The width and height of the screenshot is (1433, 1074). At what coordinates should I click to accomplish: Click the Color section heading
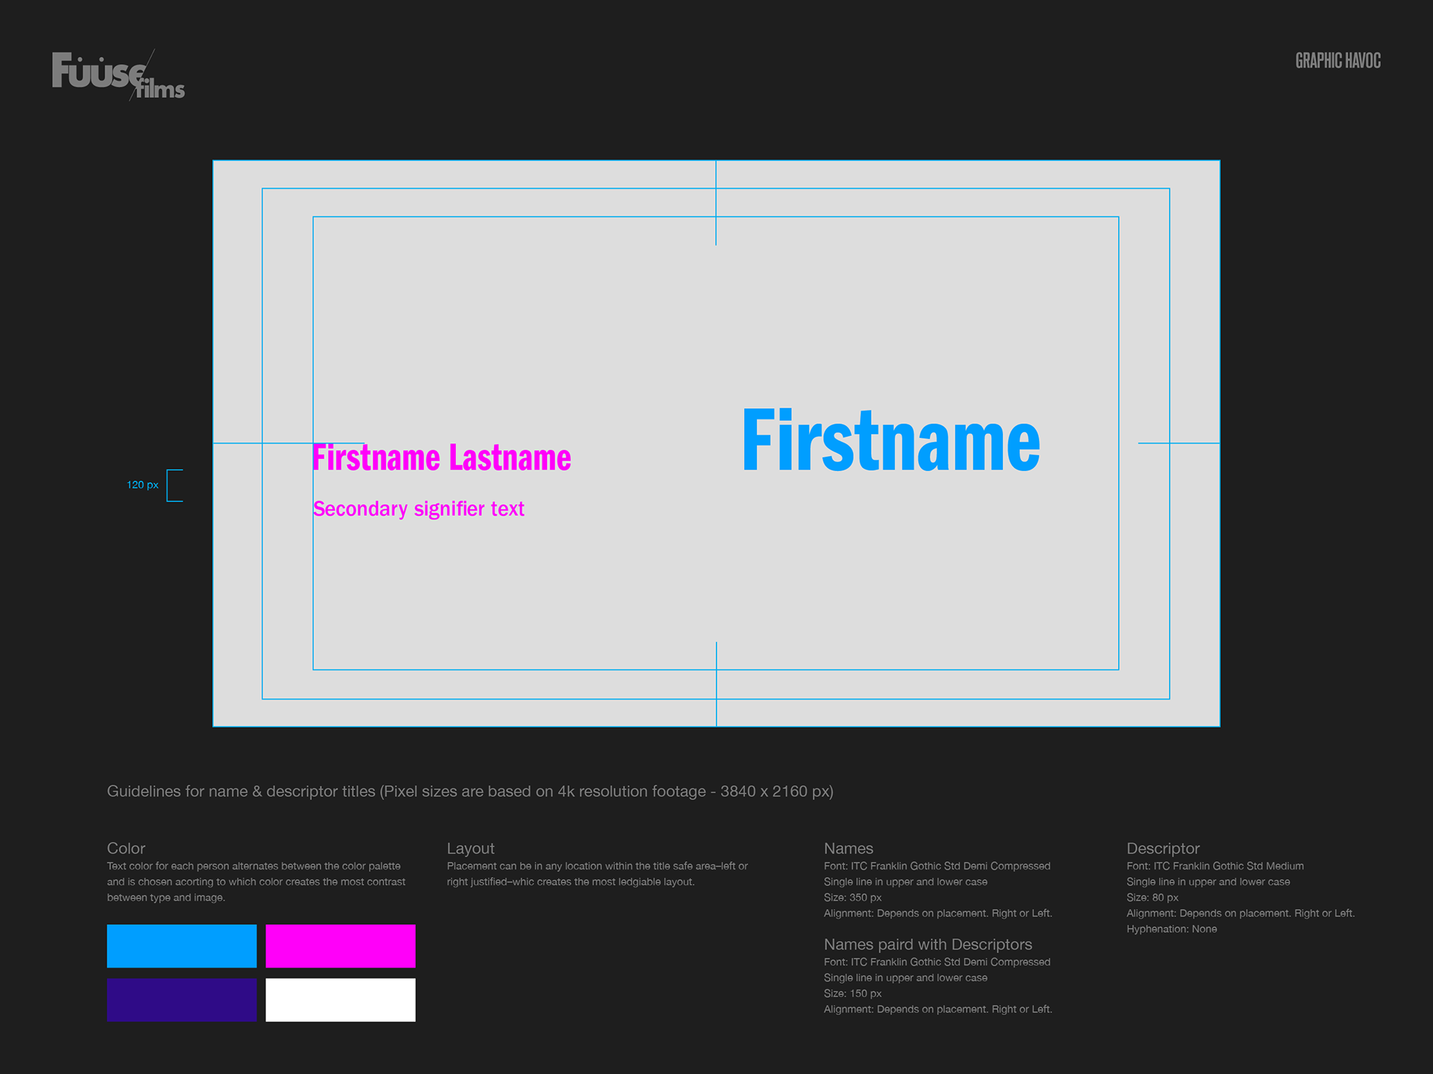(x=125, y=848)
